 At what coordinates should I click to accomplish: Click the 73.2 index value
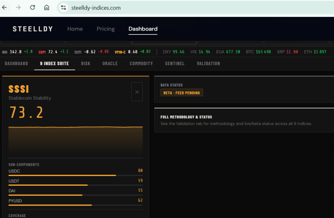coord(26,112)
